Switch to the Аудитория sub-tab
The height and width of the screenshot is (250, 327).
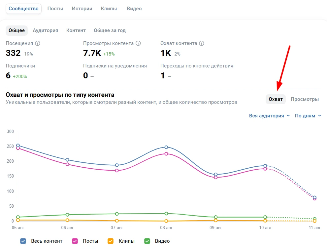pos(45,30)
